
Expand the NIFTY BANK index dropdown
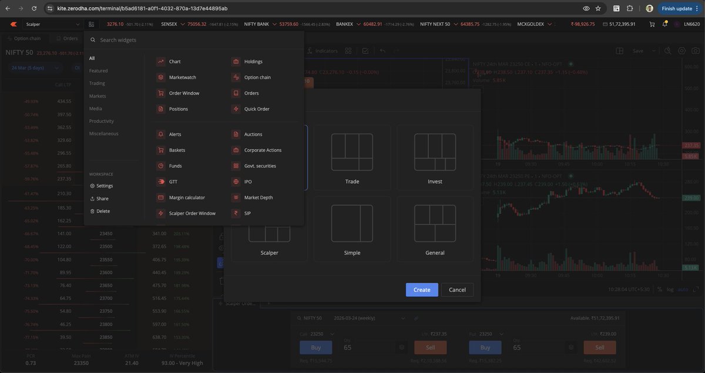pyautogui.click(x=274, y=25)
